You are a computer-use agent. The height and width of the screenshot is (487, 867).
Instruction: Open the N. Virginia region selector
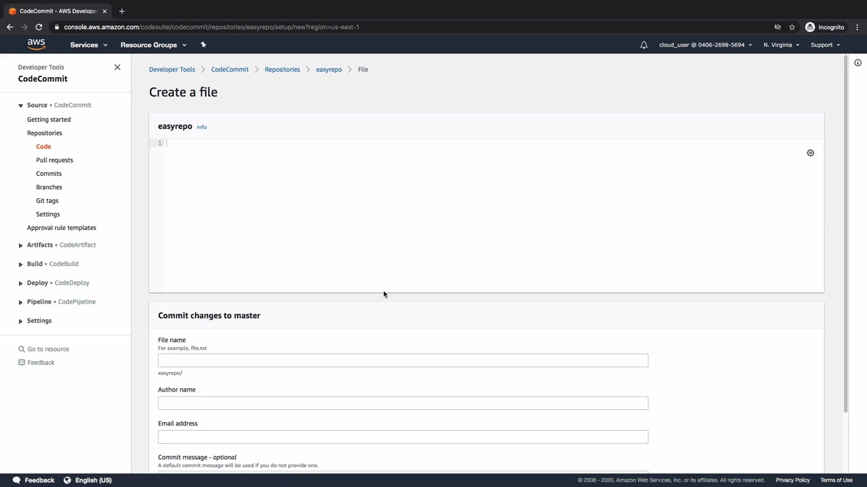781,45
